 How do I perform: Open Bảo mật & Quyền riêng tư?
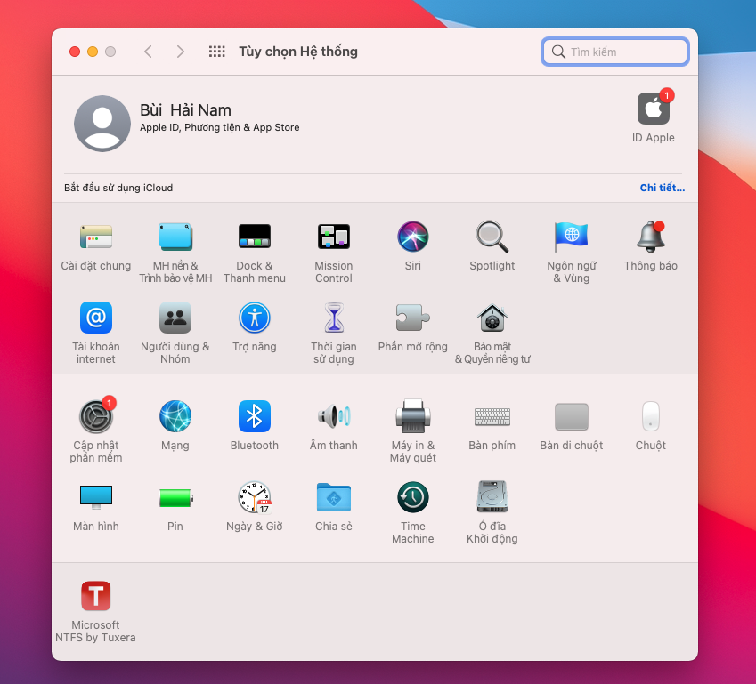tap(492, 318)
